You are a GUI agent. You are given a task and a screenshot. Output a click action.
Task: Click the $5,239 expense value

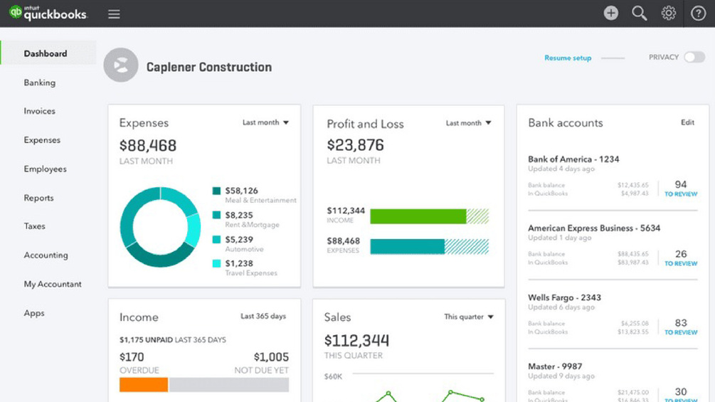(239, 239)
